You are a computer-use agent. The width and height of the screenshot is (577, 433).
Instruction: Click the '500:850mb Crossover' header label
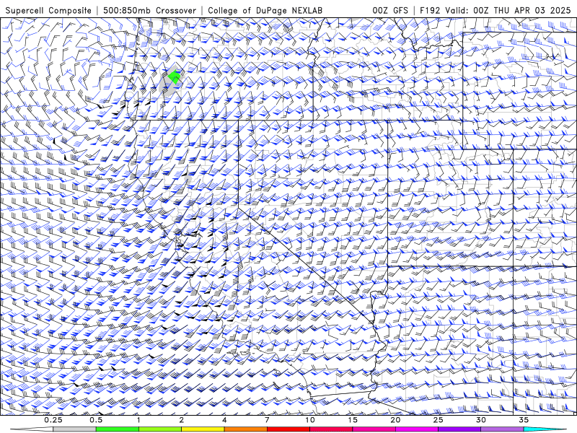(x=149, y=10)
